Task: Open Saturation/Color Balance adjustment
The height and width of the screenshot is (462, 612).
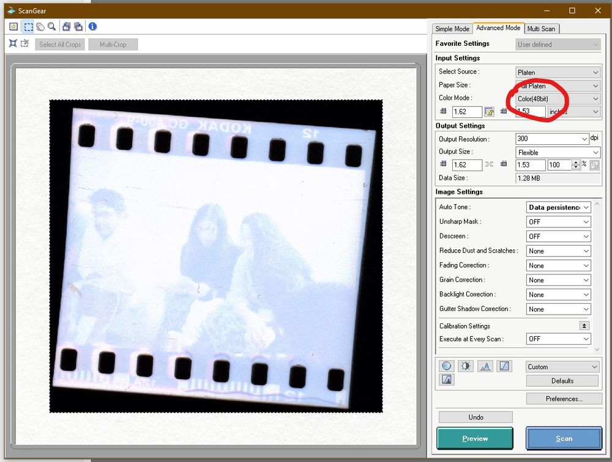Action: [x=447, y=366]
